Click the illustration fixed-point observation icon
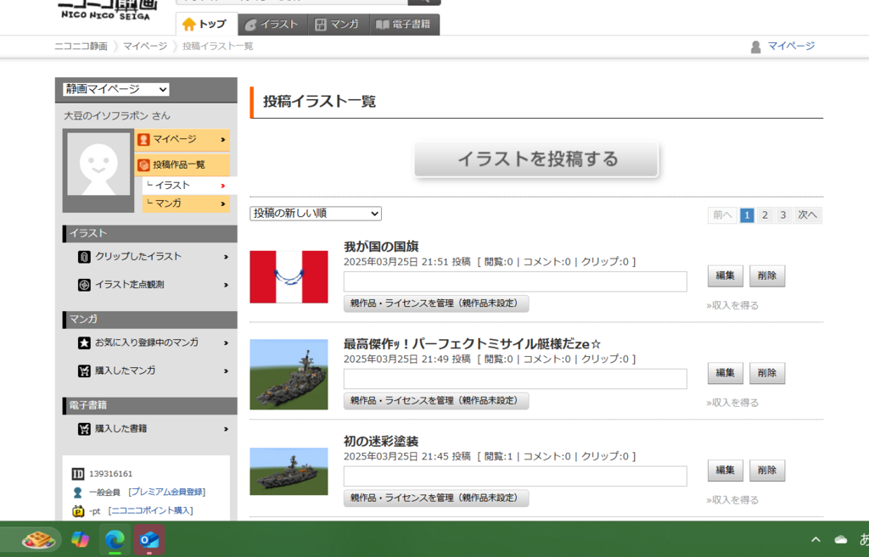869x557 pixels. 84,285
